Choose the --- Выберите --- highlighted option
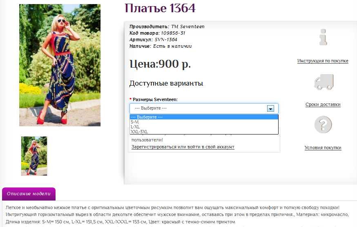This screenshot has width=357, height=227. [x=204, y=117]
